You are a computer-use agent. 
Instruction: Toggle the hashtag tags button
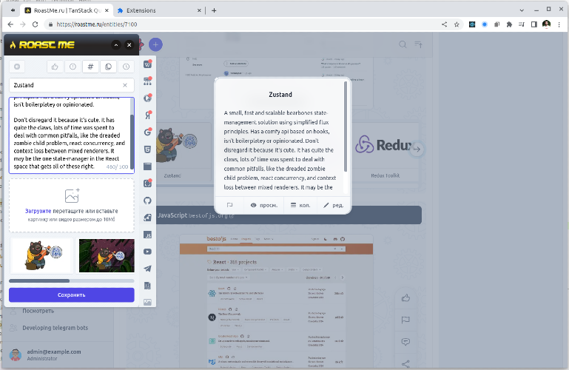[x=90, y=67]
